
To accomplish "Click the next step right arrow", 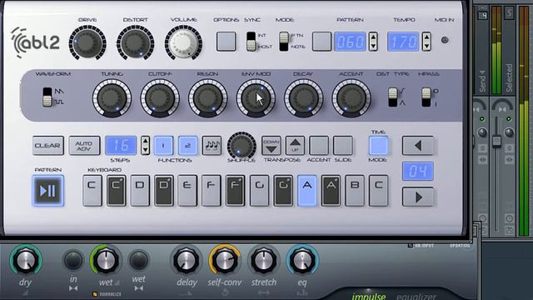I will 418,197.
